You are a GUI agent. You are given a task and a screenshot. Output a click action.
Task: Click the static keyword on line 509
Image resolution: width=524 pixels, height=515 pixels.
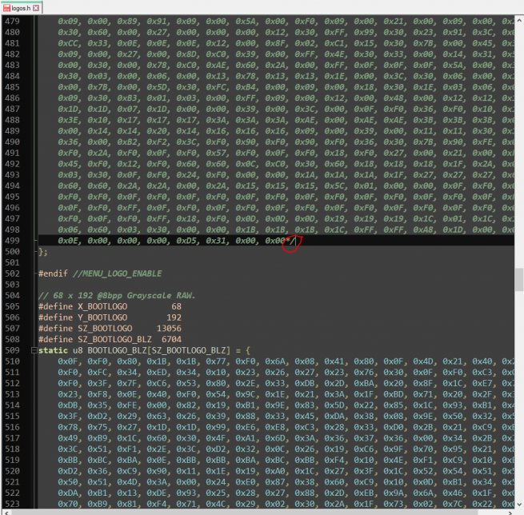click(x=53, y=350)
